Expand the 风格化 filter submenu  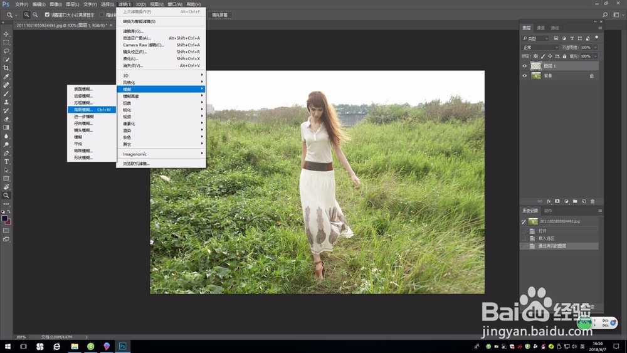pos(161,82)
